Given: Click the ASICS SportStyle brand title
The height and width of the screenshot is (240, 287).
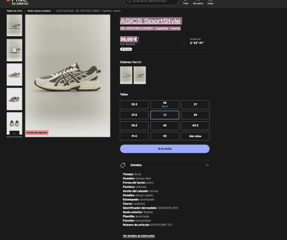Looking at the screenshot, I should pyautogui.click(x=150, y=21).
